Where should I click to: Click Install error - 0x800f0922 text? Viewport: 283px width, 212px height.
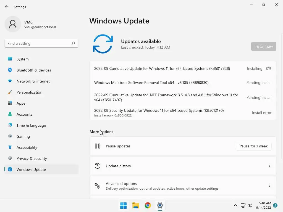tap(113, 115)
